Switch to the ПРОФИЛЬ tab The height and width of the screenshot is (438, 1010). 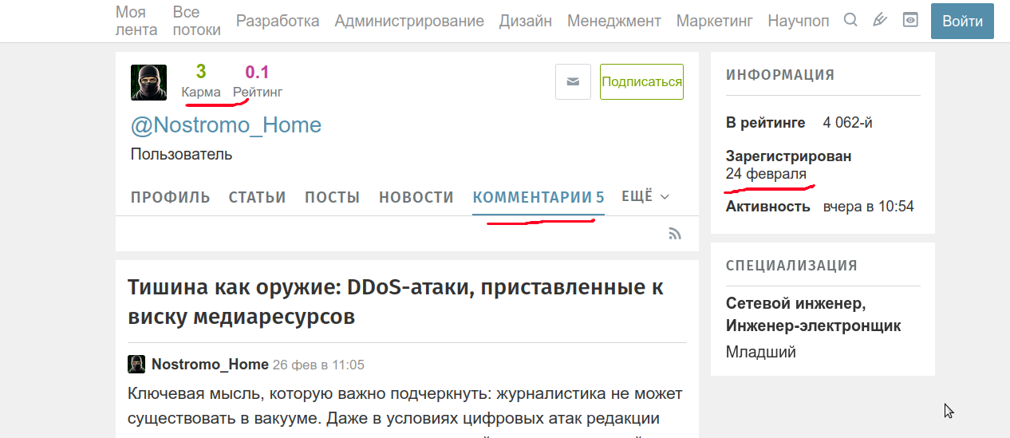pyautogui.click(x=171, y=197)
